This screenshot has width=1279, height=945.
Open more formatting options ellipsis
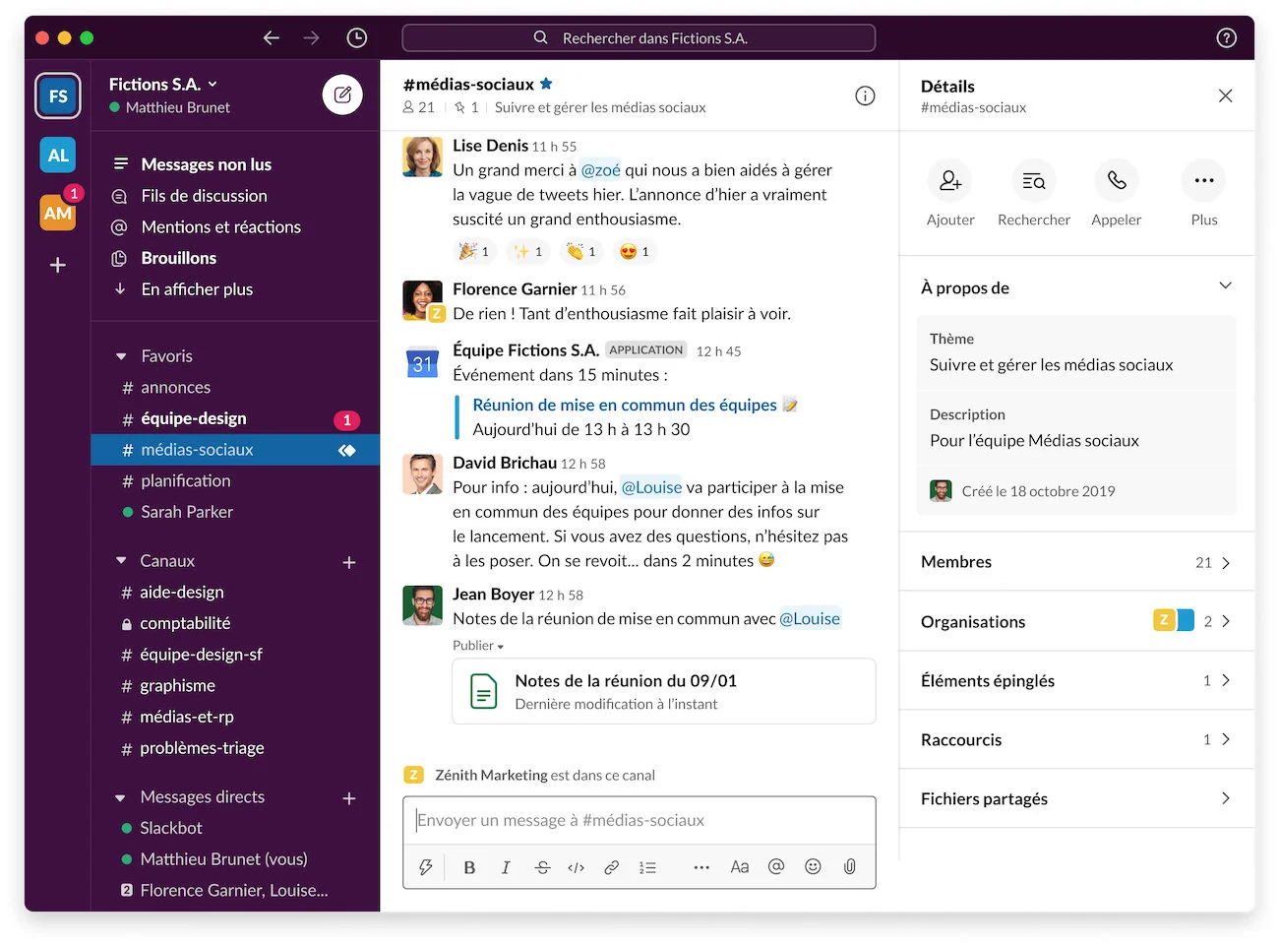(x=701, y=867)
